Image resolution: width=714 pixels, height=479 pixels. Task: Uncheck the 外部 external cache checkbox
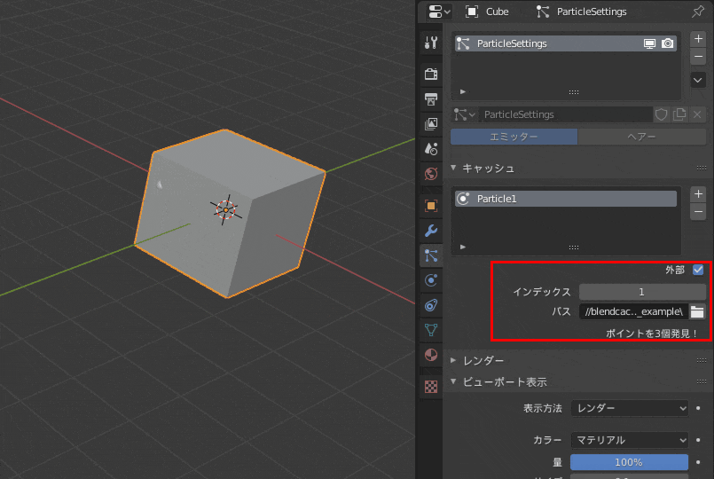click(698, 270)
